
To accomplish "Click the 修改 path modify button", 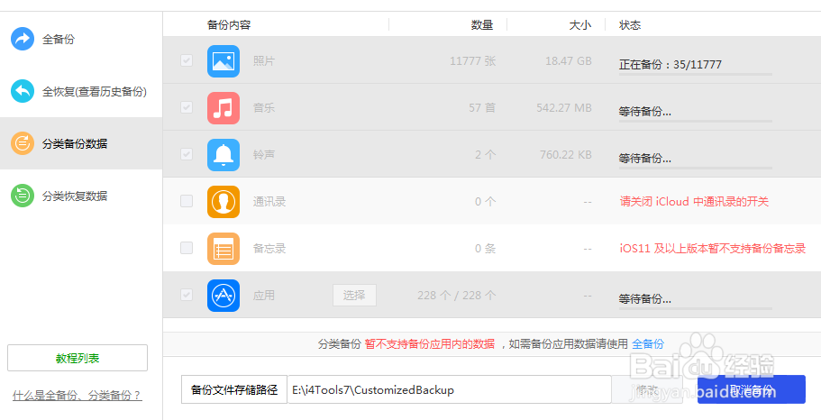I will click(x=647, y=389).
